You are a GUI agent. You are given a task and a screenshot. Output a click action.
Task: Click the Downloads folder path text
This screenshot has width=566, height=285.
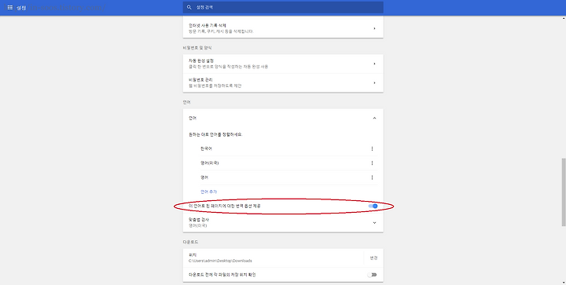click(220, 261)
